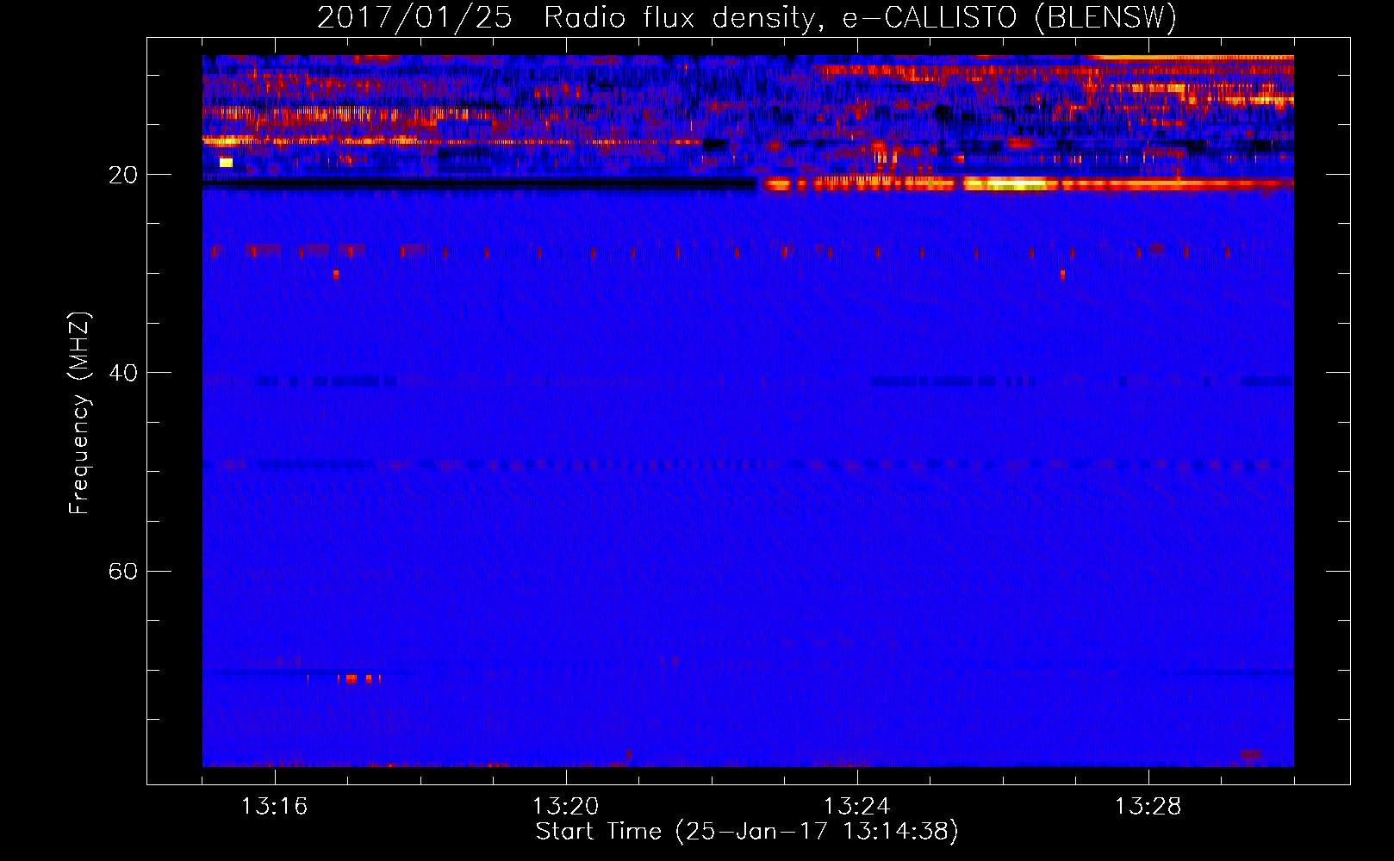Click the 13:24 time tick label
The image size is (1394, 861).
[x=856, y=807]
